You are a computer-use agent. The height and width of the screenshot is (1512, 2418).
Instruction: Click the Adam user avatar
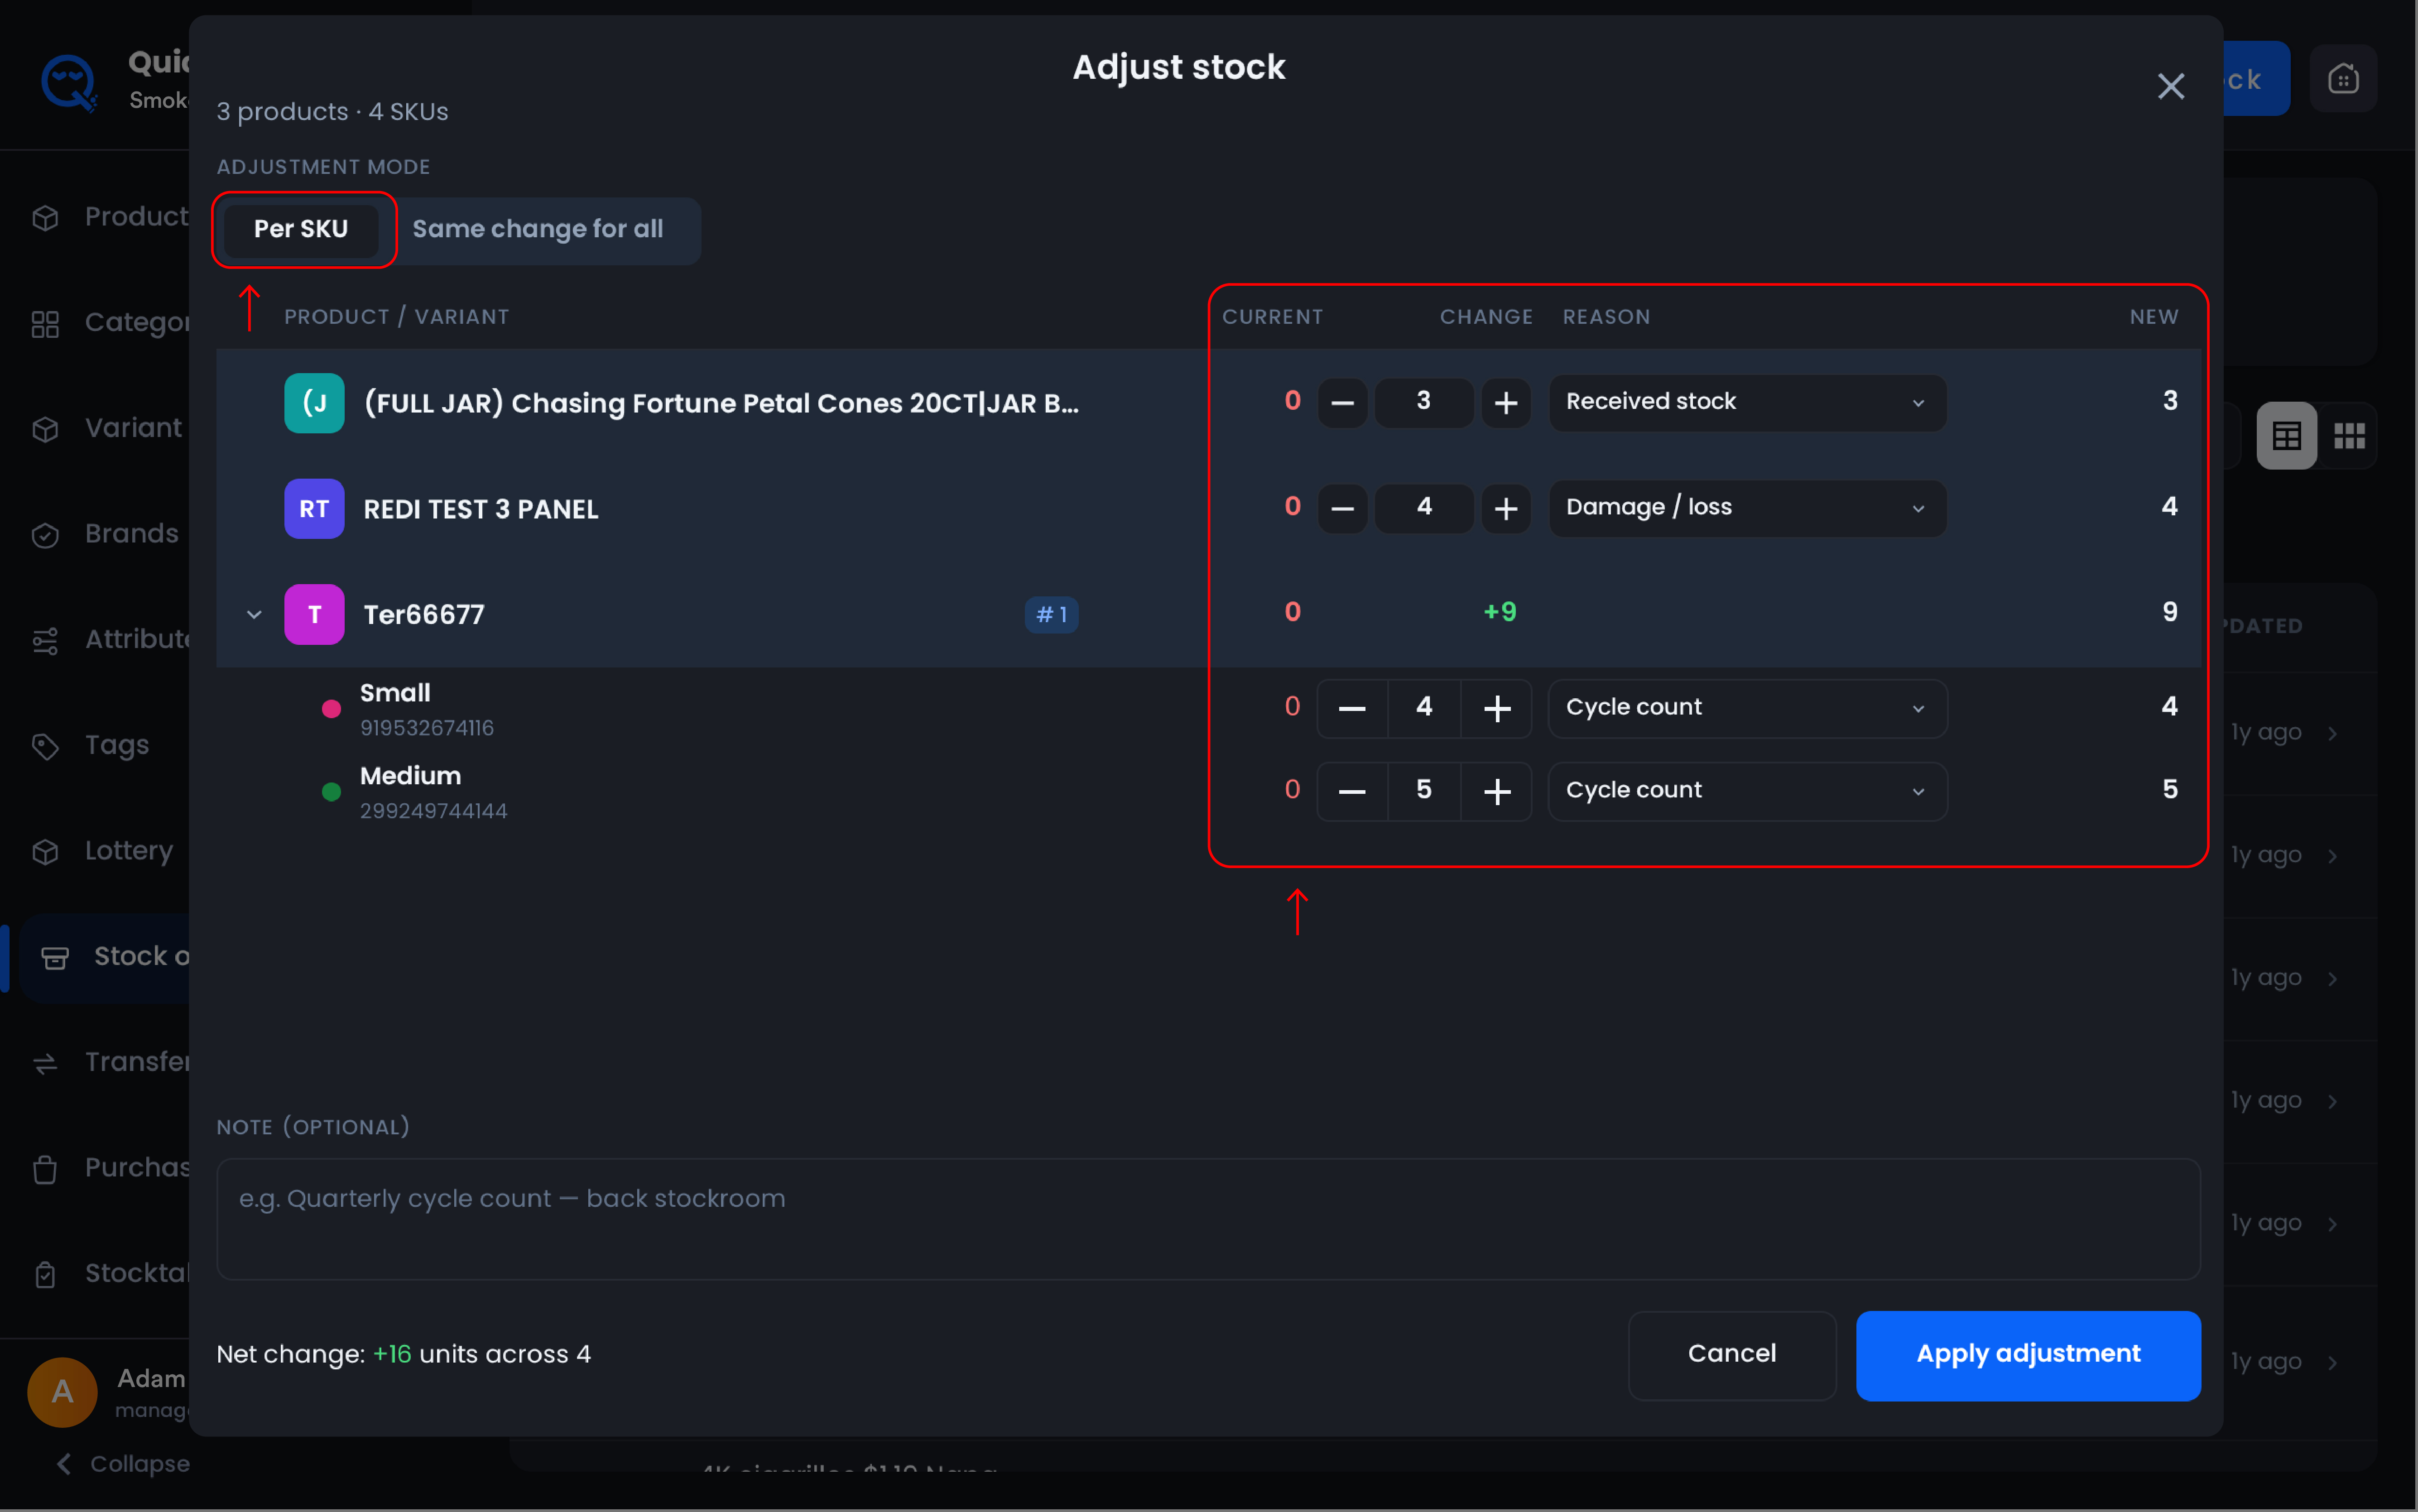point(62,1391)
